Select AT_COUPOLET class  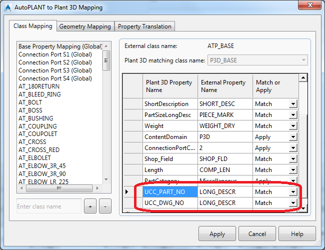37,134
